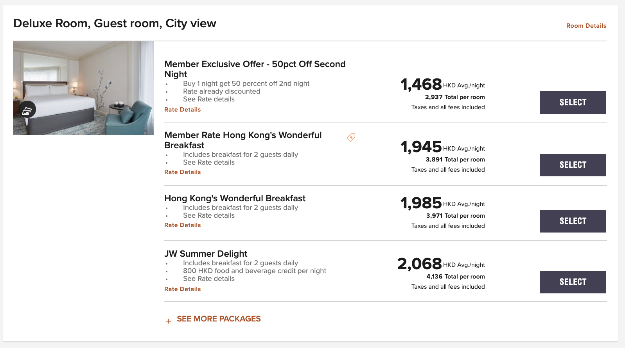Screen dimensions: 625x348
Task: View Rate Details for Member Exclusive Offer
Action: (x=182, y=110)
